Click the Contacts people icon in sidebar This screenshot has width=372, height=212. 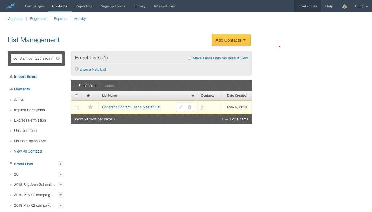click(11, 89)
